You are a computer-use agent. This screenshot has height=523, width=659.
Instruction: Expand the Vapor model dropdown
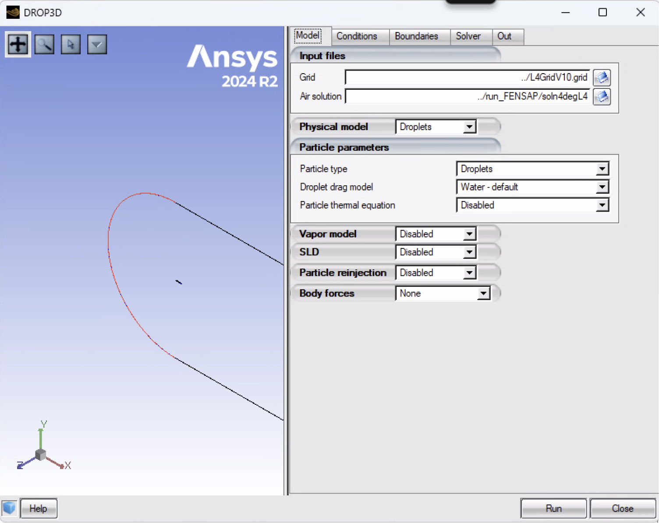(470, 234)
